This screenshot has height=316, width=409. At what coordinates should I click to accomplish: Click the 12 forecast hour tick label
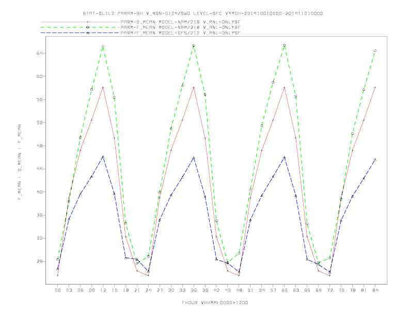pyautogui.click(x=103, y=290)
